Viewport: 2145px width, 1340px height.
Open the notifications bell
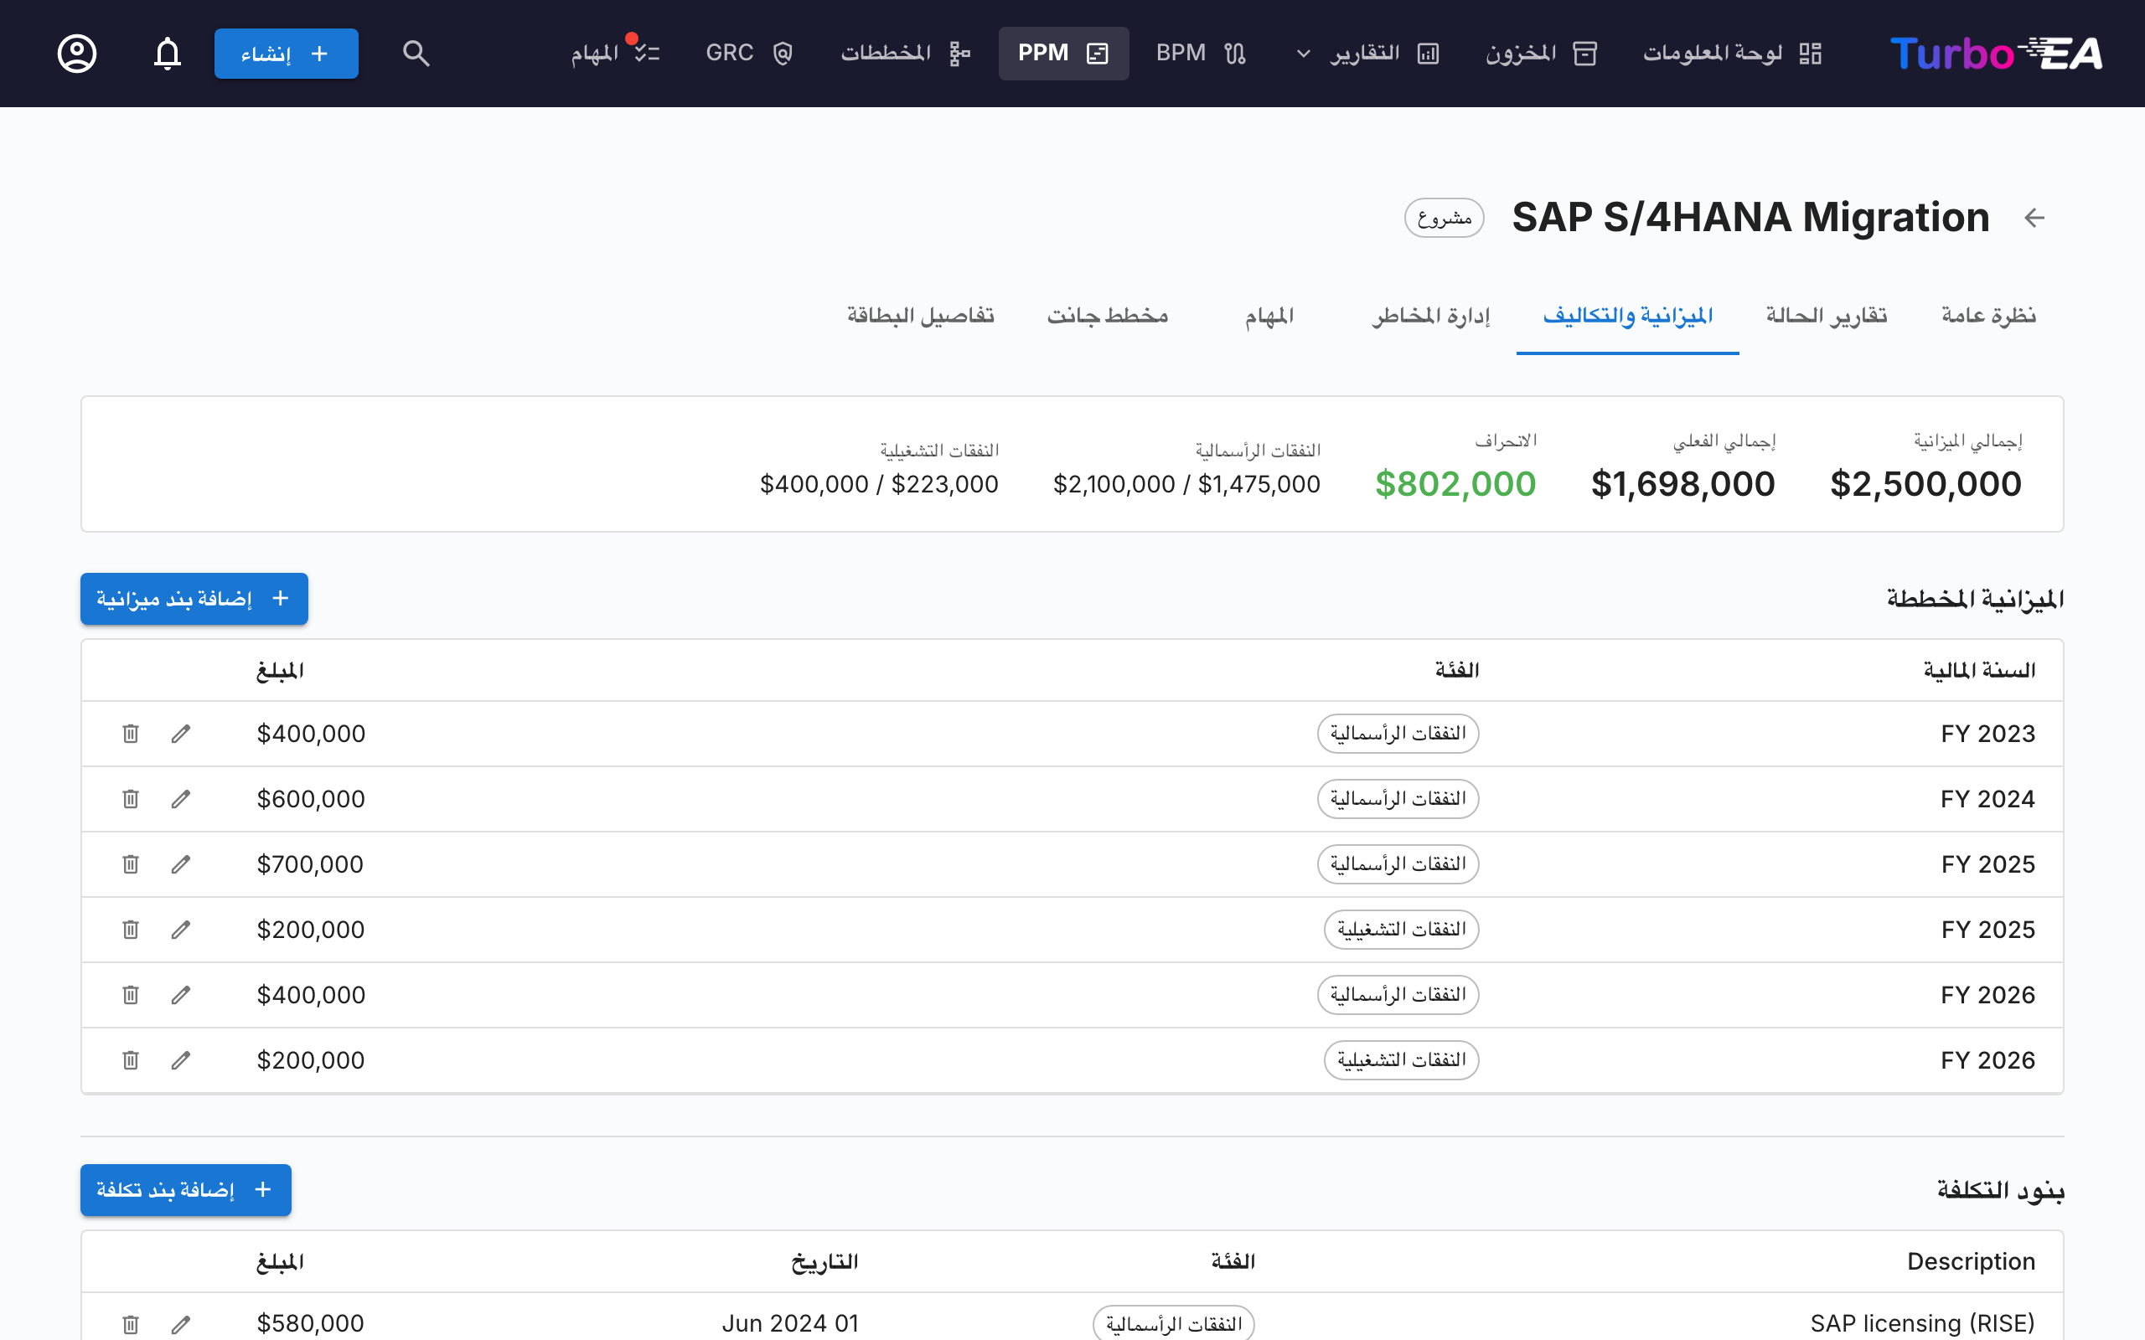coord(168,53)
